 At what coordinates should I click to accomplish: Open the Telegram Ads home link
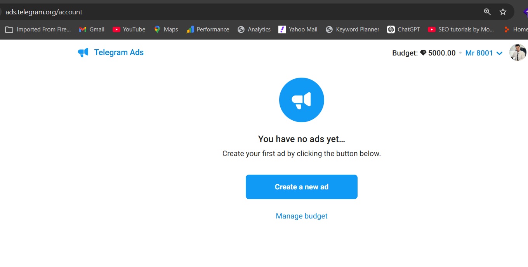111,52
